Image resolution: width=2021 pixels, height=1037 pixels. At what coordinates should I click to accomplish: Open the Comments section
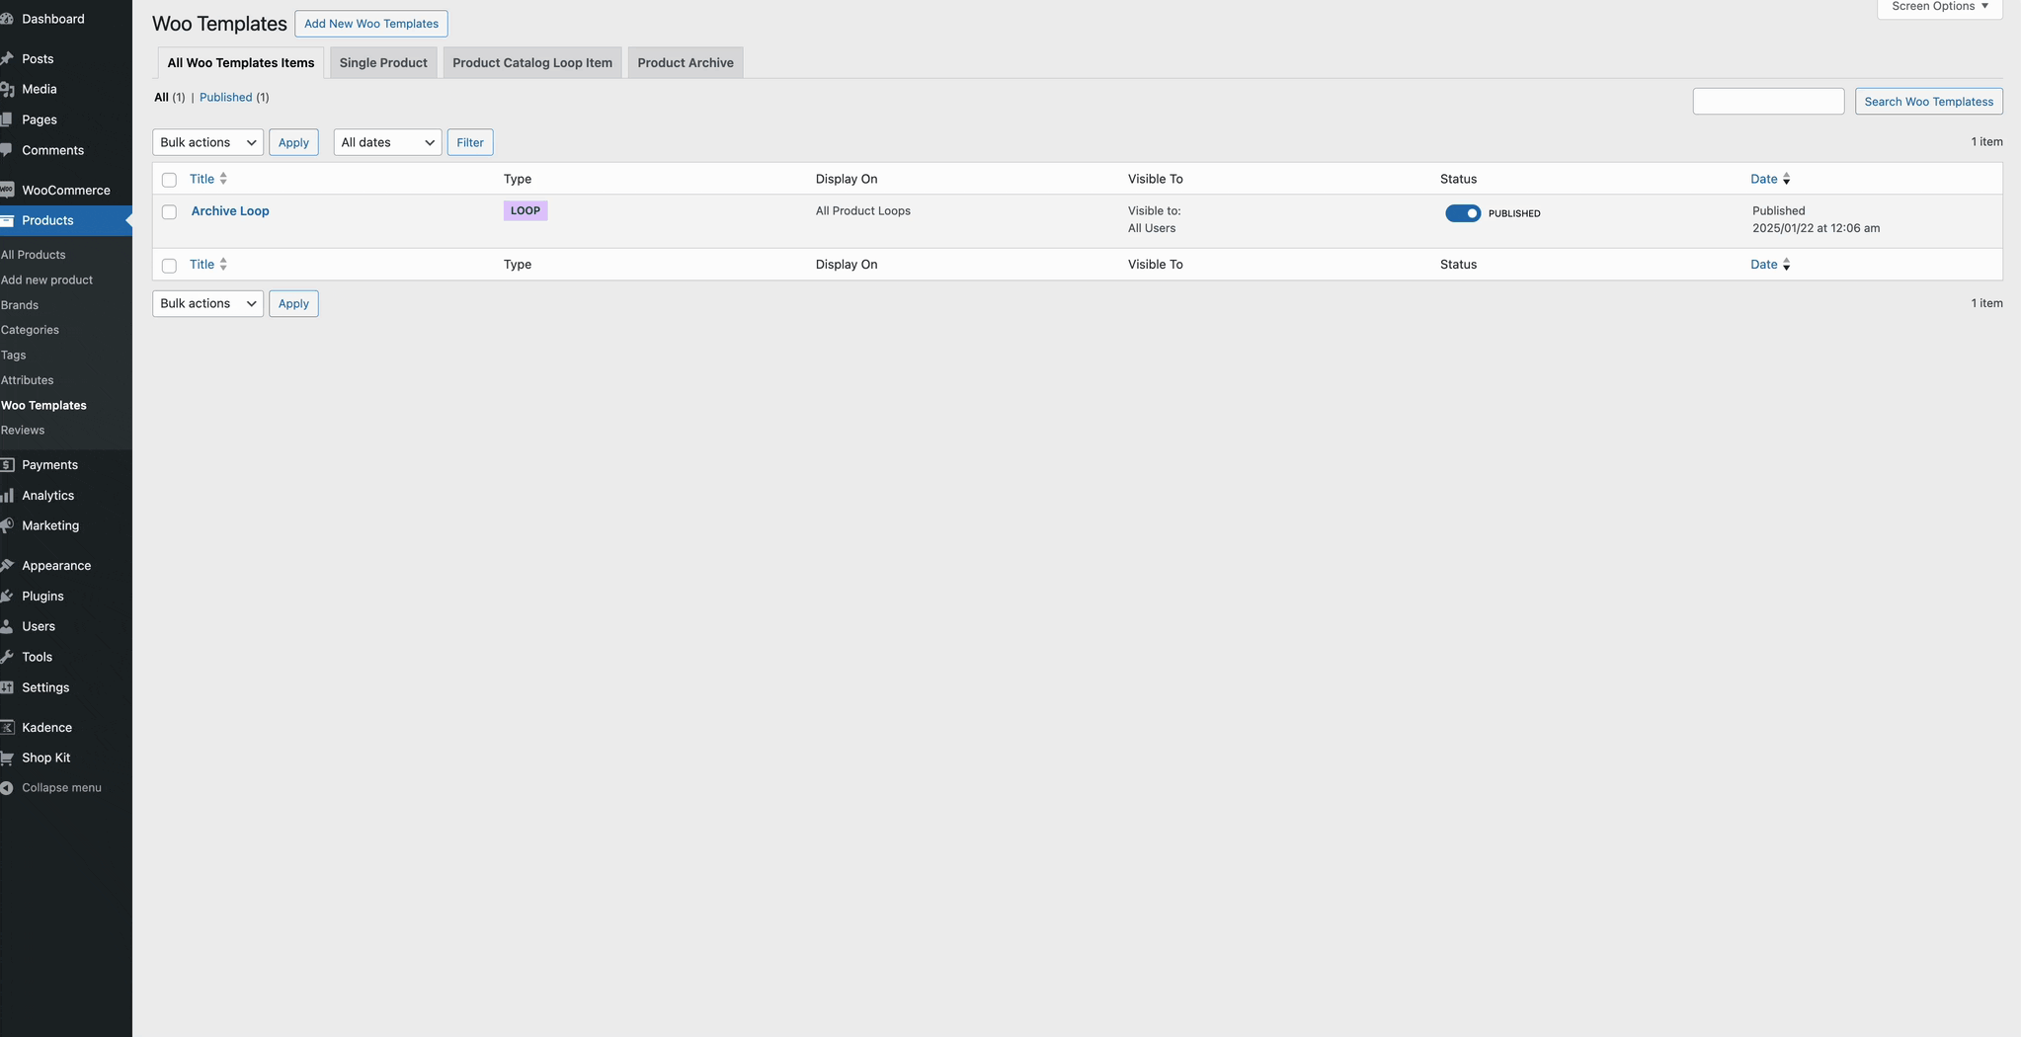click(x=52, y=150)
